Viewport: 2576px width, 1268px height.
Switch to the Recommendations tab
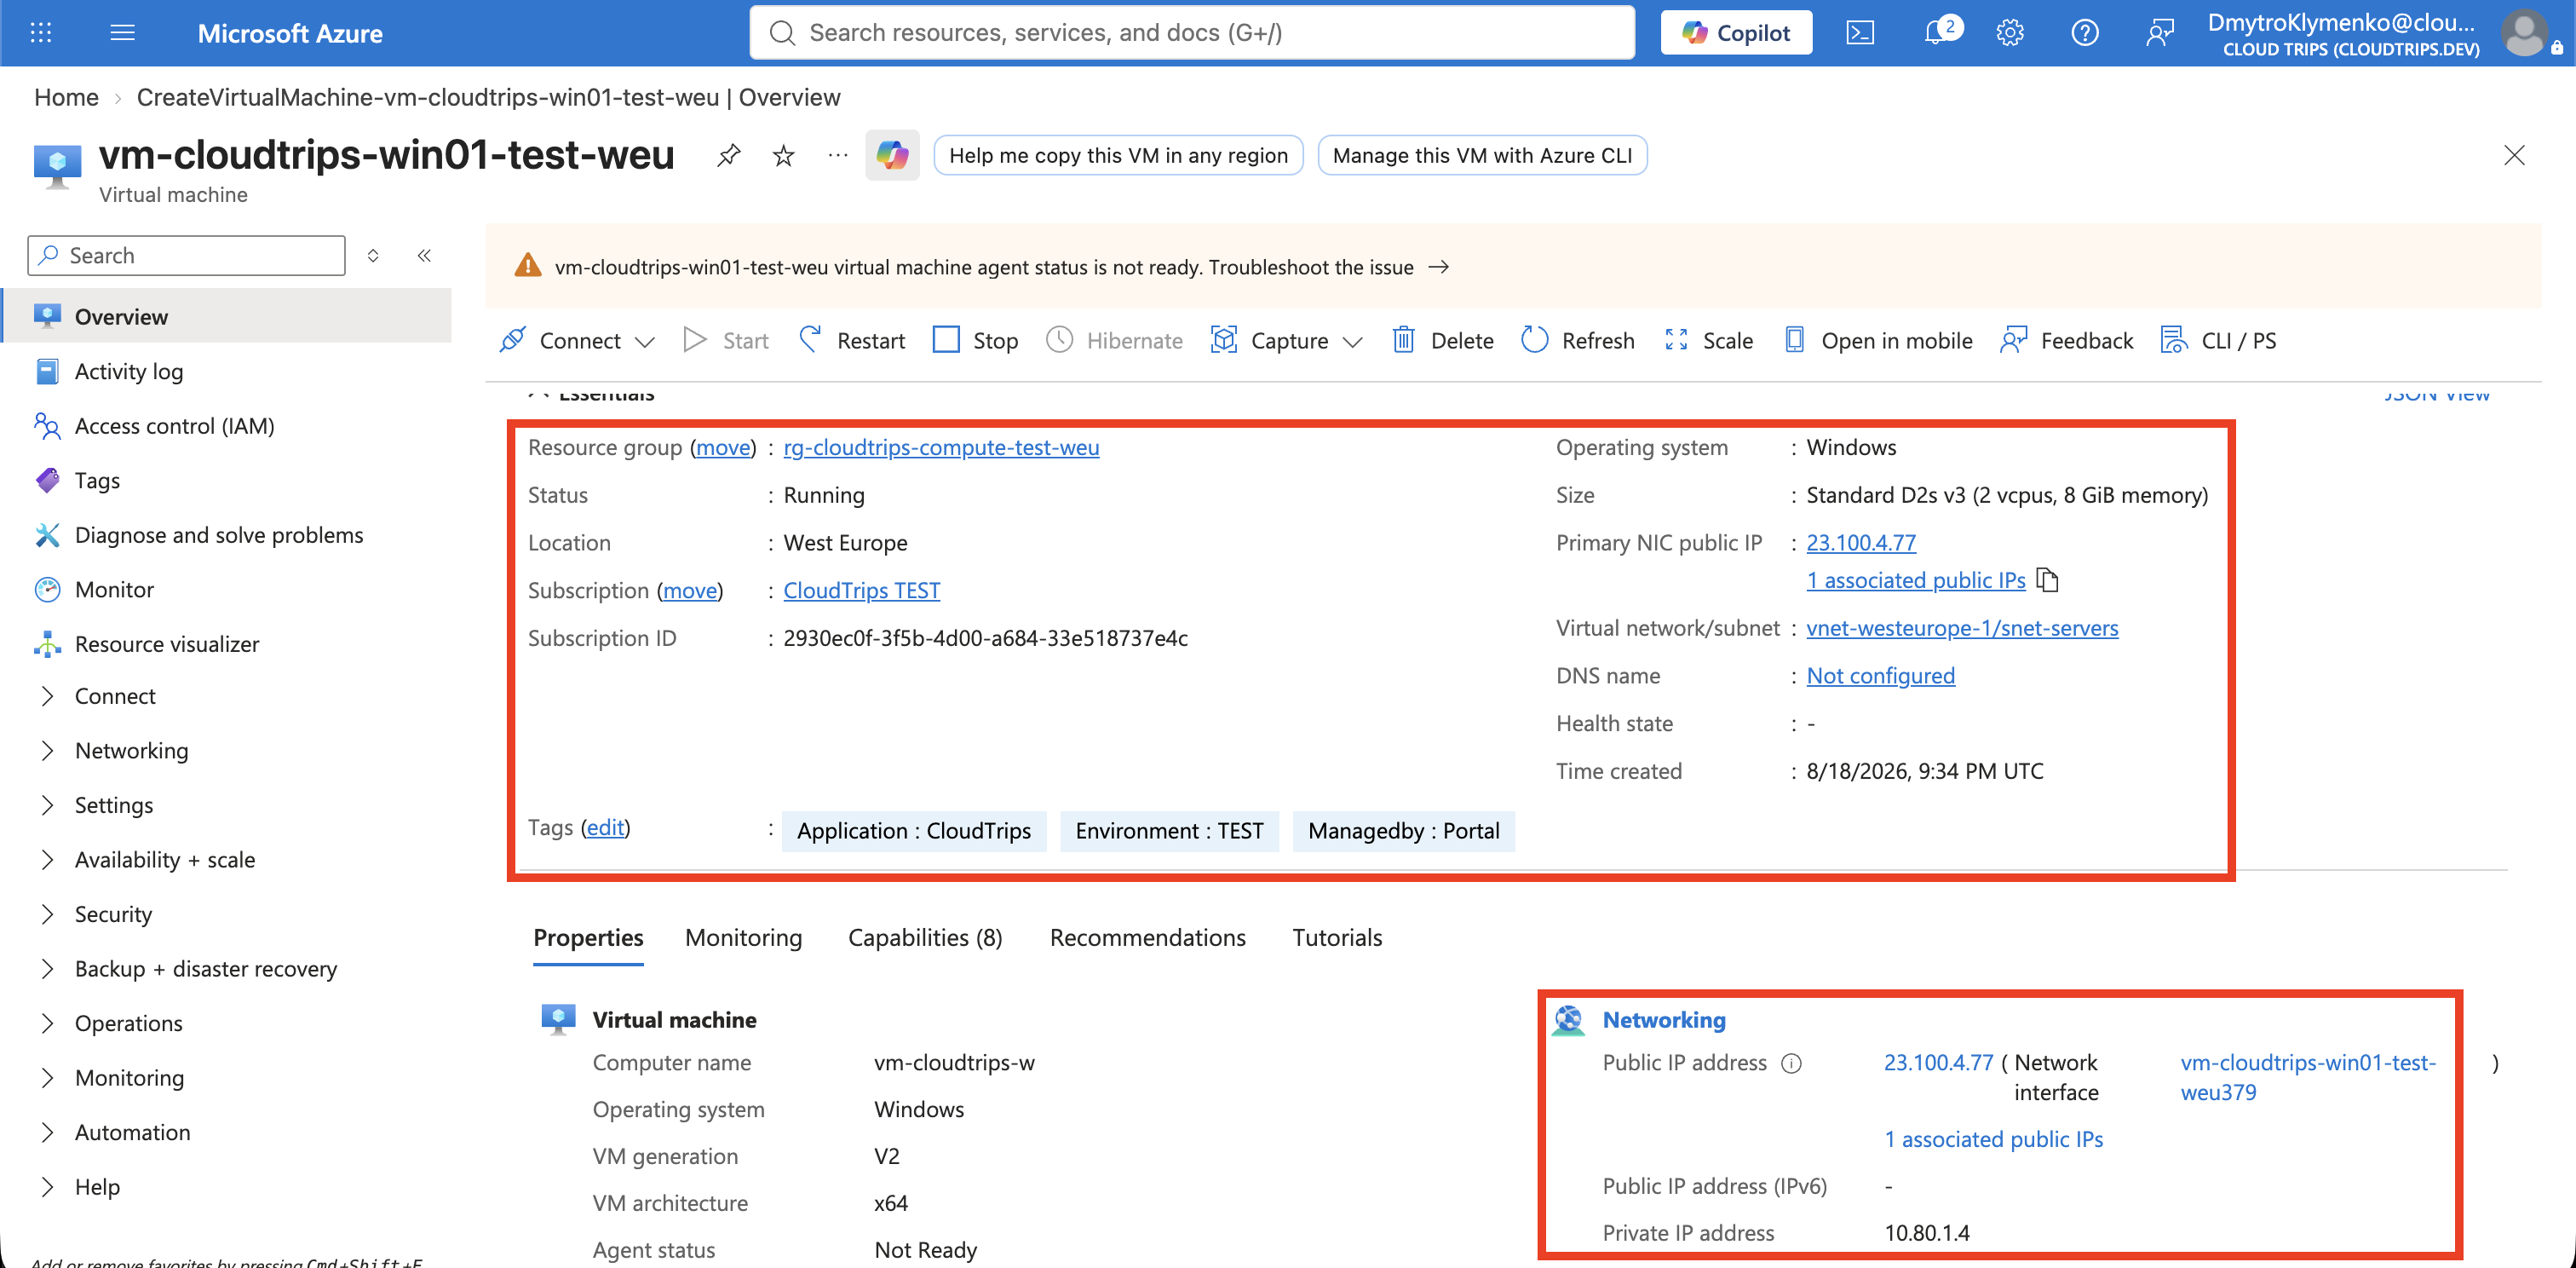[1147, 937]
